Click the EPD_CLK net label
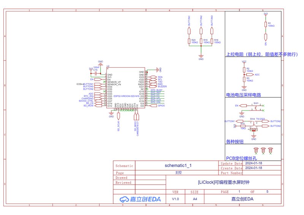Image resolution: width=304 pixels, height=215 pixels. (x=156, y=100)
